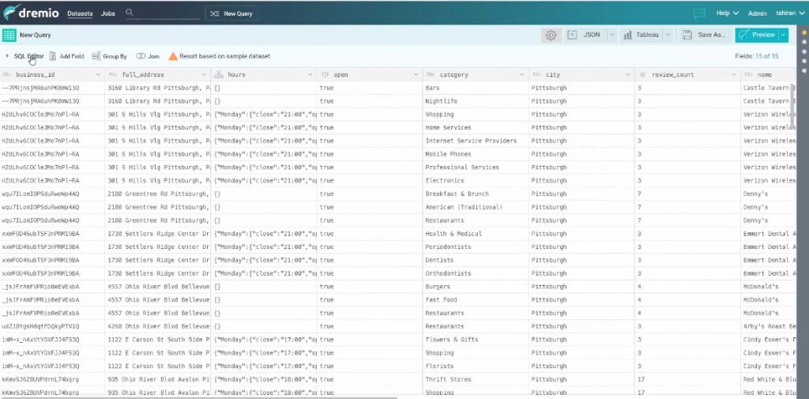The height and width of the screenshot is (399, 809).
Task: Open dropdown arrow beside Preview button
Action: [783, 35]
